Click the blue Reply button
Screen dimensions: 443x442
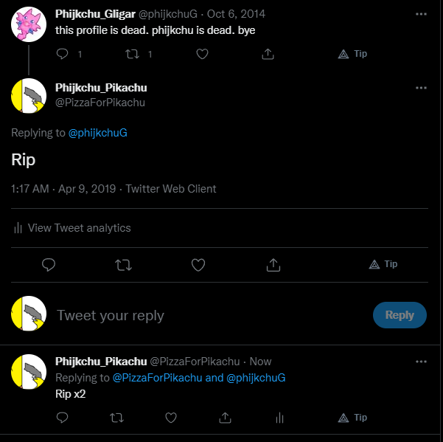(x=400, y=315)
